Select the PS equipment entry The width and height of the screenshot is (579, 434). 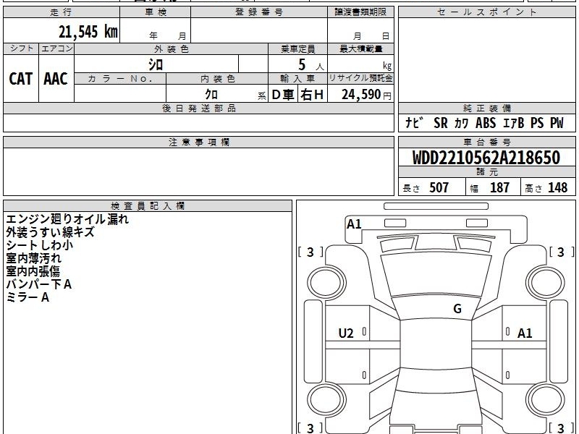pyautogui.click(x=537, y=122)
